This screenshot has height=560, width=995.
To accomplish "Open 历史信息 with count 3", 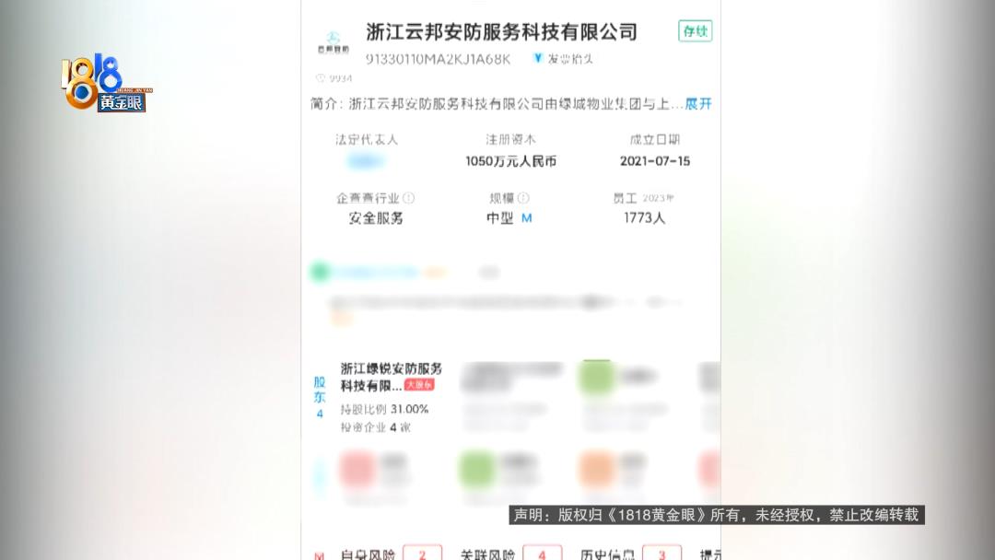I will pos(631,554).
